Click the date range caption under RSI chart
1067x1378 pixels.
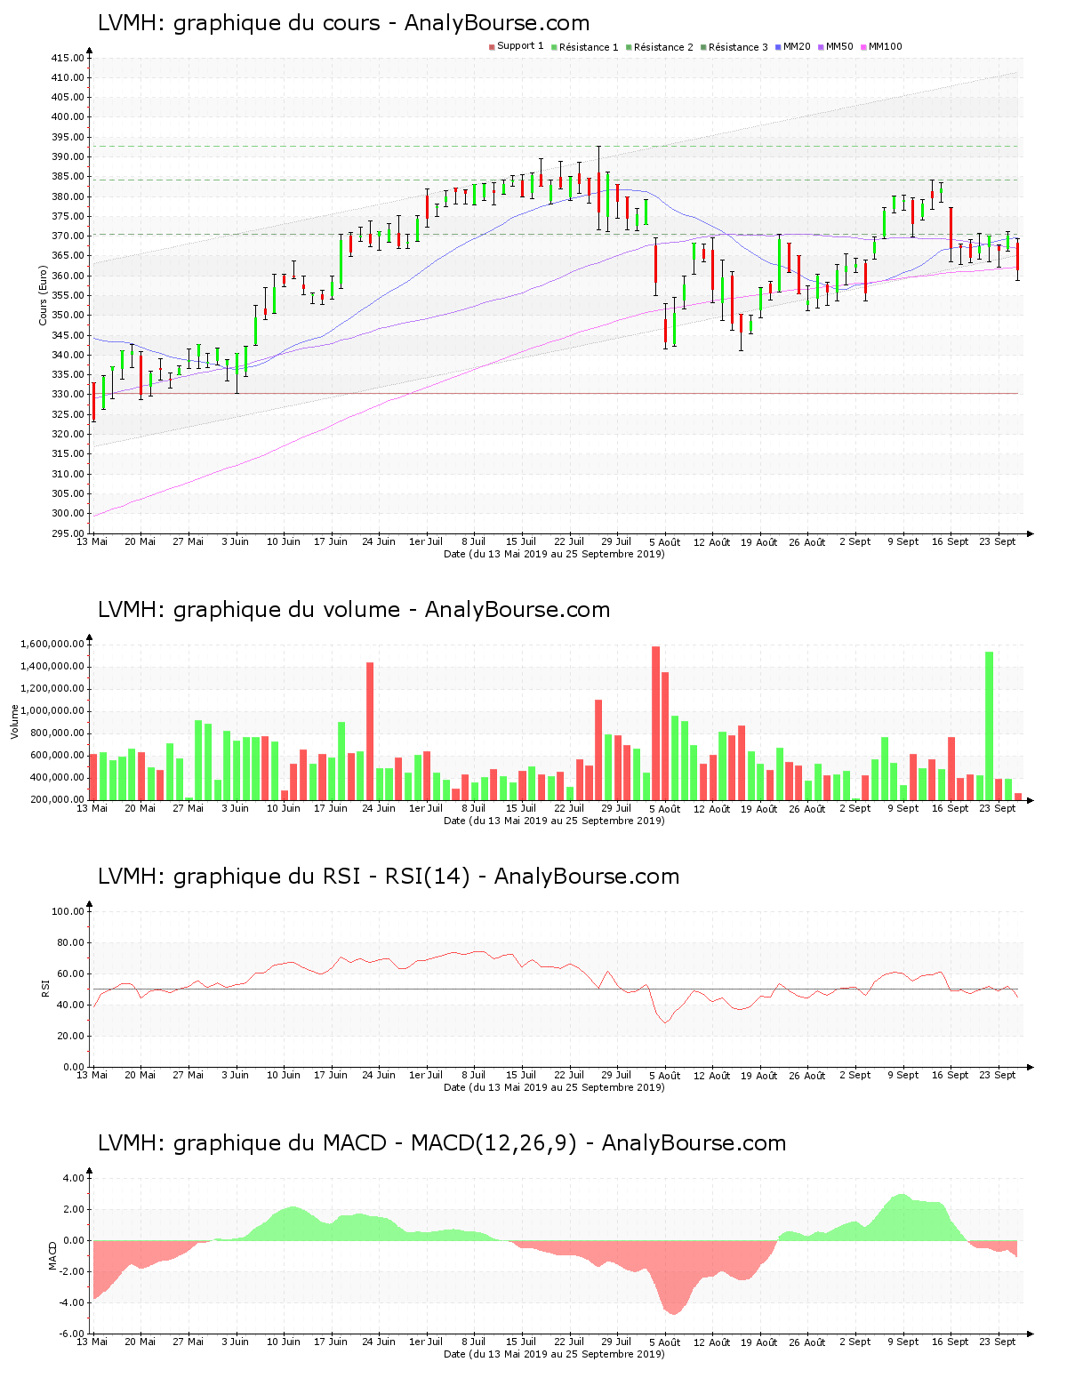[554, 1087]
